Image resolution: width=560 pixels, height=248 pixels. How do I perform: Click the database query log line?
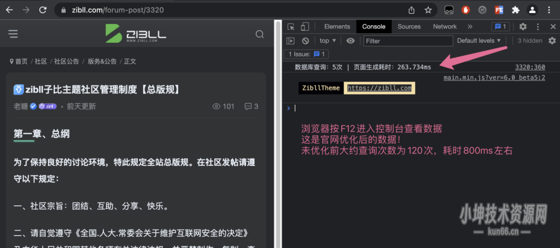point(363,67)
